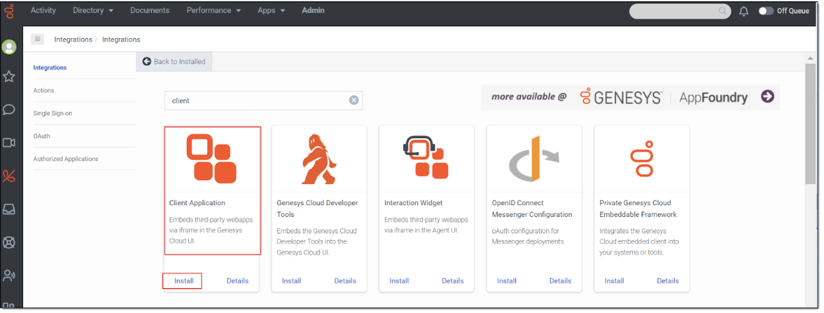Click the page vertical scrollbar thumb
Screen dimensions: 824x313
coord(810,125)
